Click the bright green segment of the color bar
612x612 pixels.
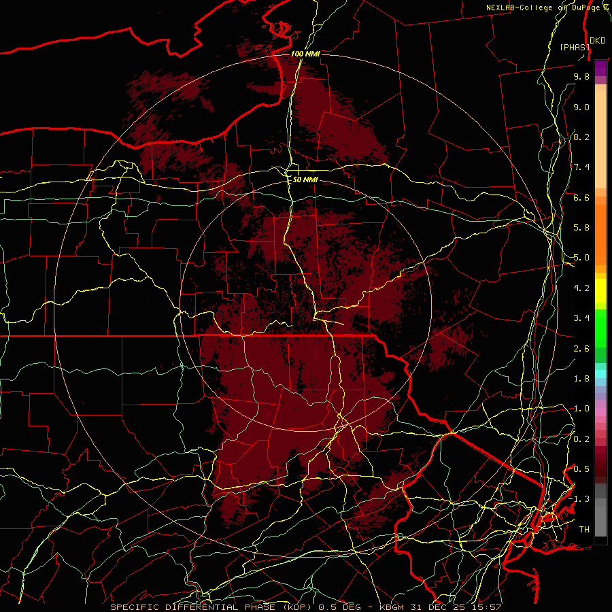click(x=600, y=328)
